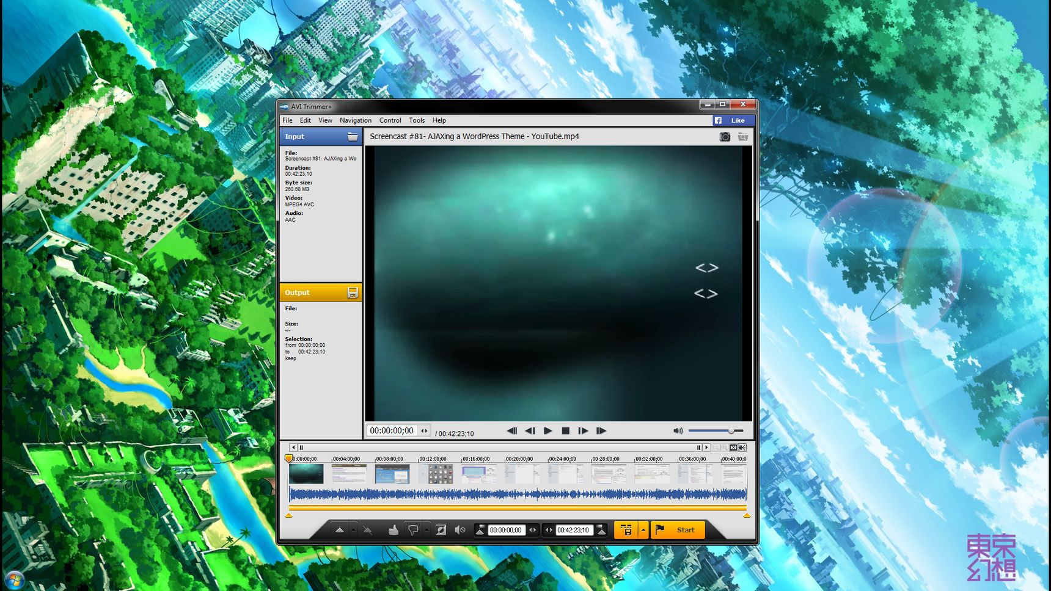The image size is (1051, 591).
Task: Fit whole timeline to view icon
Action: point(733,448)
